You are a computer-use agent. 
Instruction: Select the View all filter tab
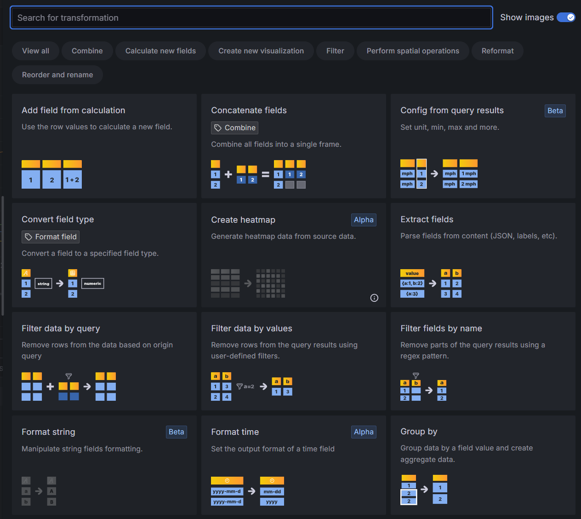(x=35, y=51)
